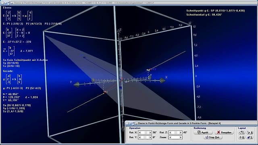Increase Rot. X with right arrow
The image size is (258, 145).
tap(150, 133)
